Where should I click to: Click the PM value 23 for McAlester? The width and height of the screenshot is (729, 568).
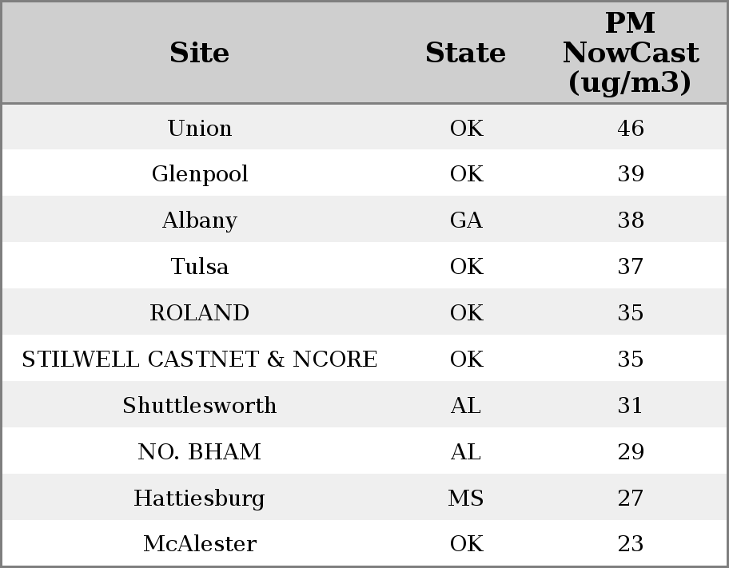pyautogui.click(x=631, y=544)
